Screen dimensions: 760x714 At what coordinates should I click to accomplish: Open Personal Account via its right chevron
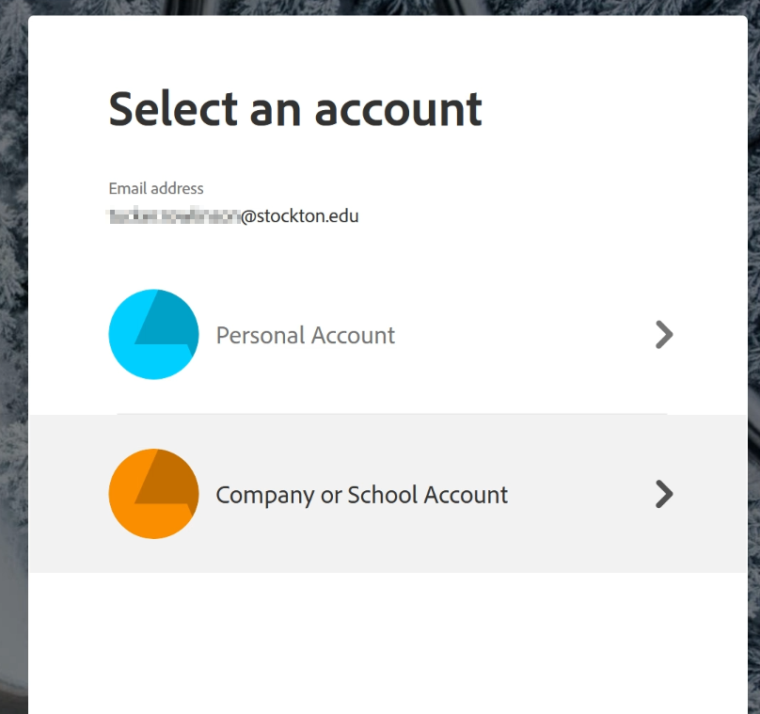tap(664, 335)
